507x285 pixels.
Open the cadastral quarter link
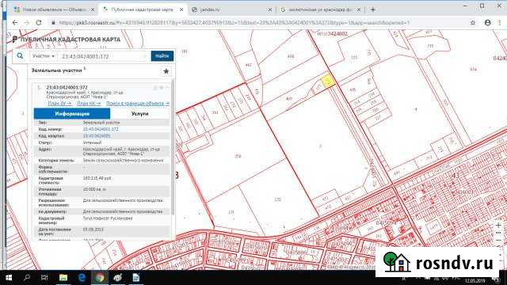97,135
